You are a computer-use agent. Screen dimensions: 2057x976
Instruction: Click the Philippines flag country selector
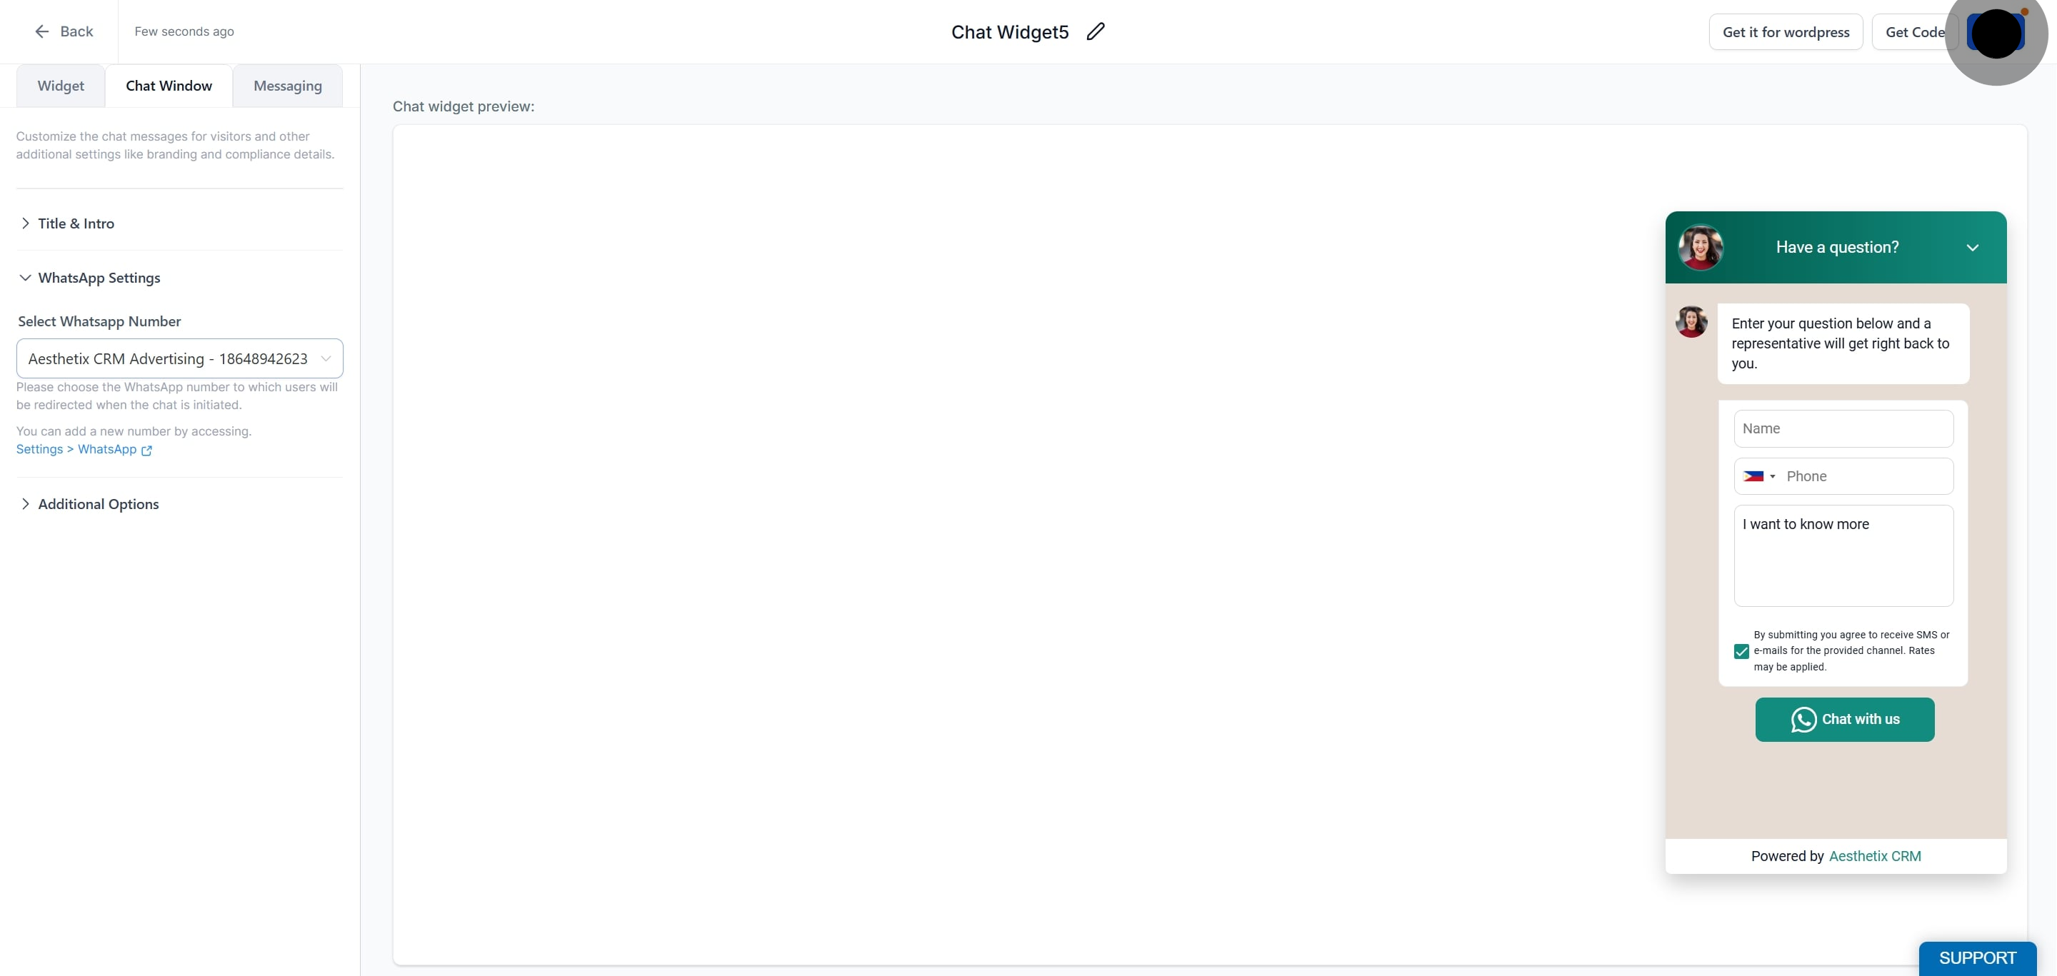click(x=1759, y=476)
